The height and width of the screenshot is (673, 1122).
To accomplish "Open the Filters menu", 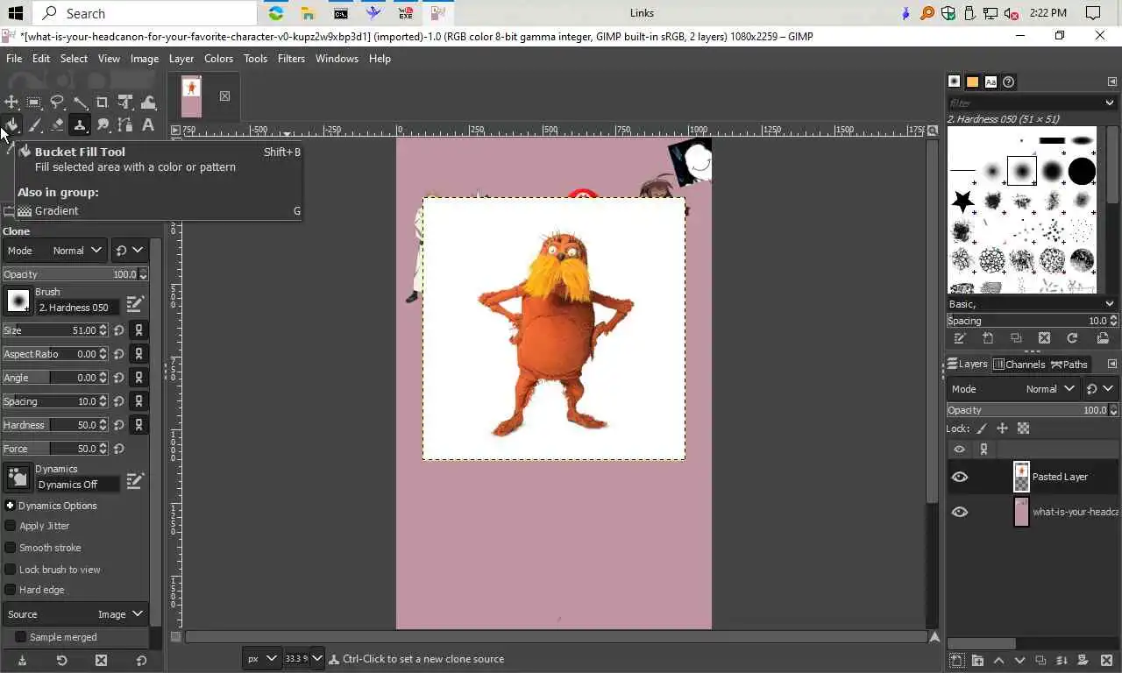I will pos(291,59).
